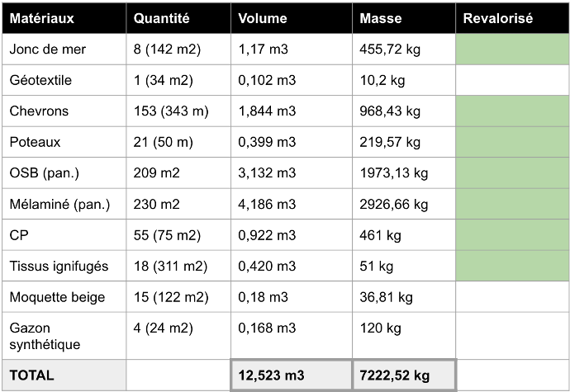Viewport: 570px width, 392px height.
Task: Click the green Revalorisé cell for Chevrons
Action: [511, 111]
